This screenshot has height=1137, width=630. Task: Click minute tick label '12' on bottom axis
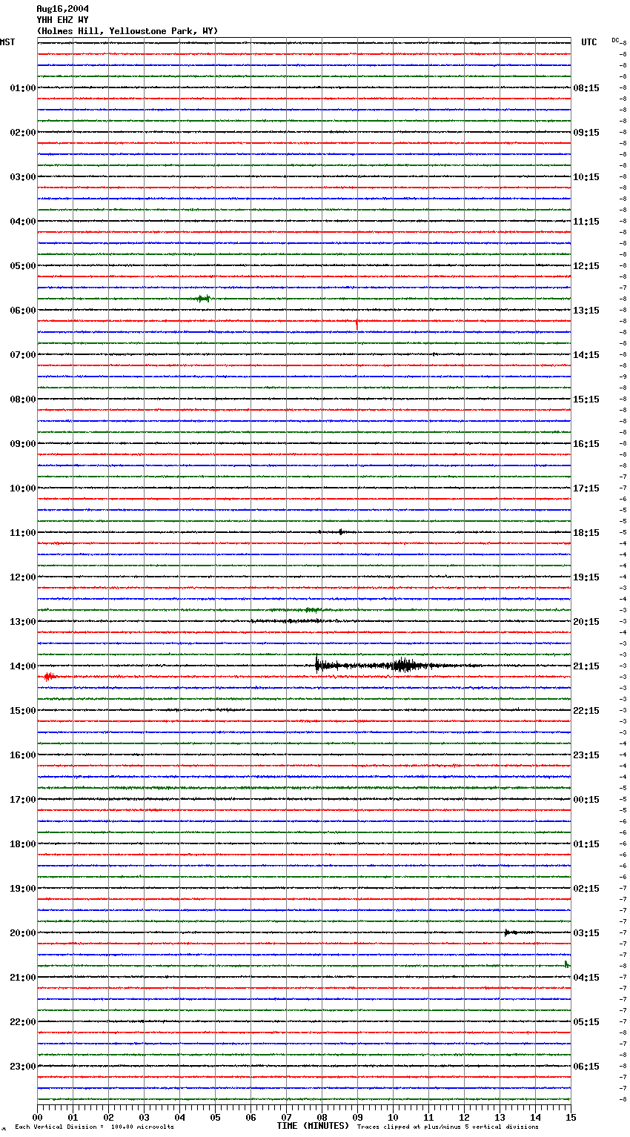(x=464, y=1117)
